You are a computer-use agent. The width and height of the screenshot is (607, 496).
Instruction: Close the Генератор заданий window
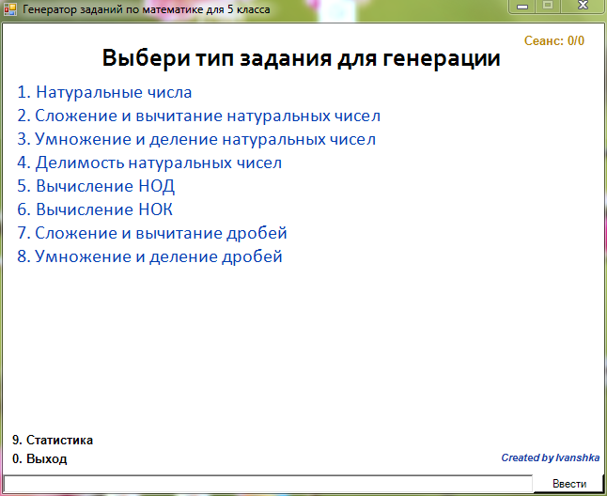click(583, 7)
